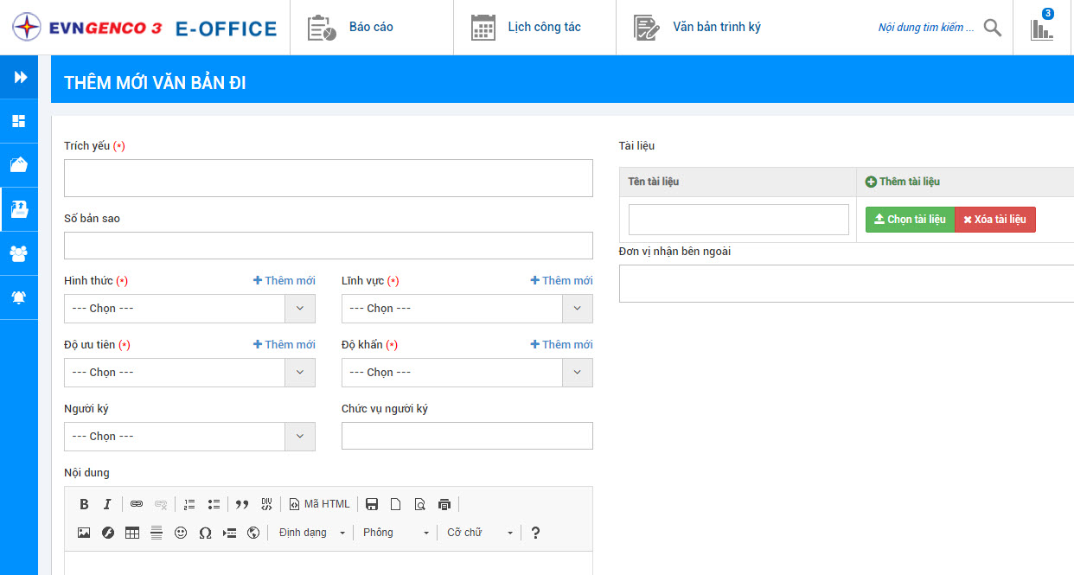Open the Độ khẩn dropdown list
The width and height of the screenshot is (1074, 575).
tap(467, 373)
